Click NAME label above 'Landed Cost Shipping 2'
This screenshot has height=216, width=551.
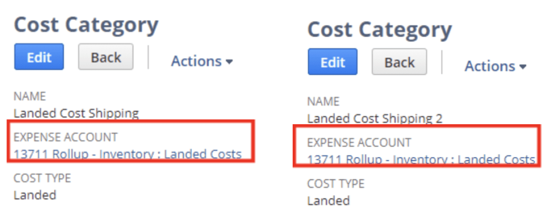[323, 102]
